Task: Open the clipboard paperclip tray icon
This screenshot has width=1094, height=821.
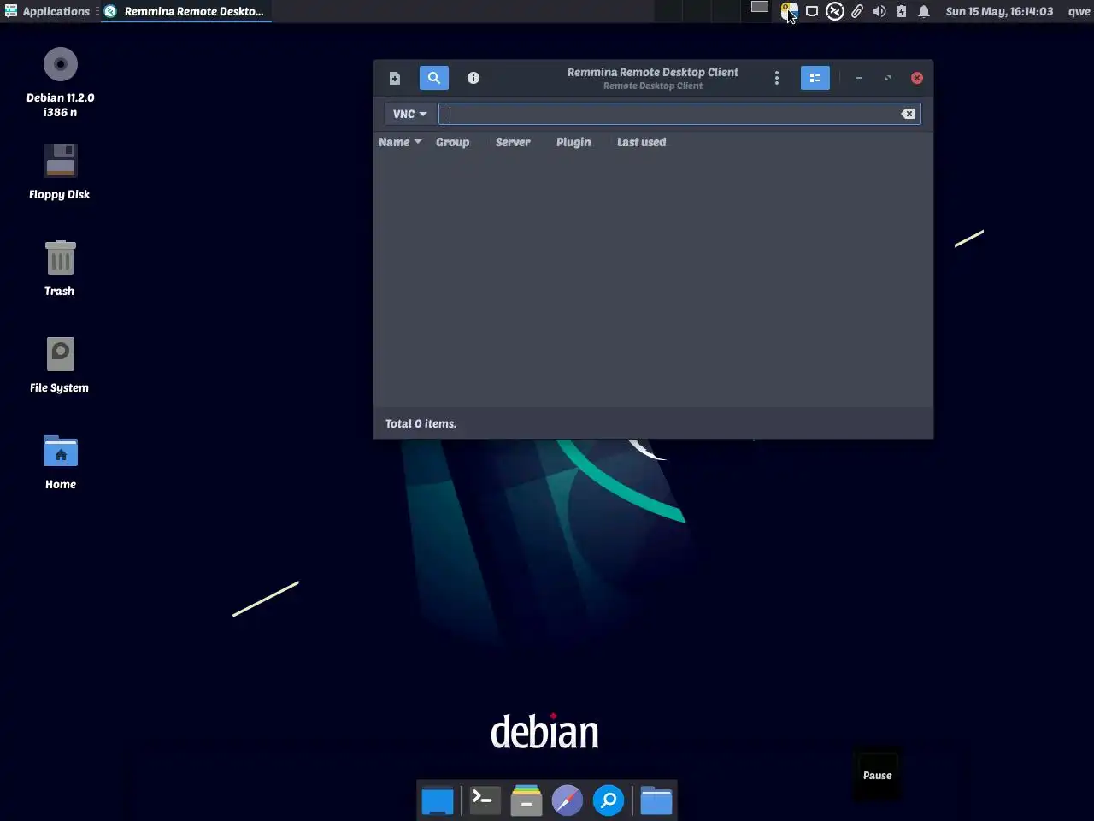Action: coord(857,11)
